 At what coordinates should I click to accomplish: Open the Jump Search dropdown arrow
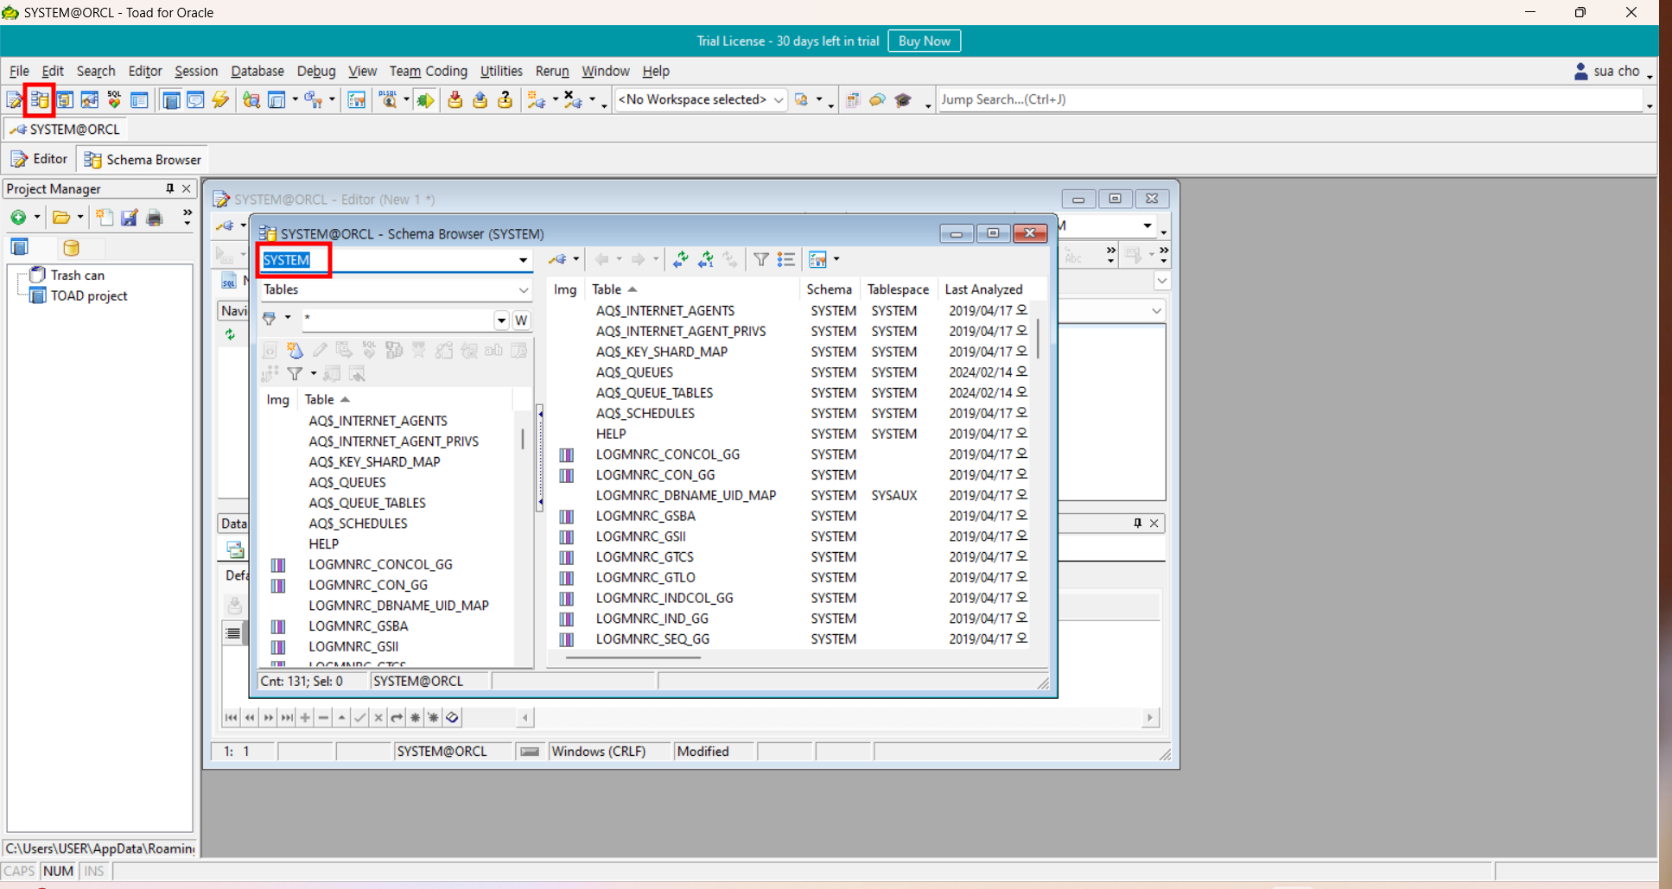coord(1650,105)
